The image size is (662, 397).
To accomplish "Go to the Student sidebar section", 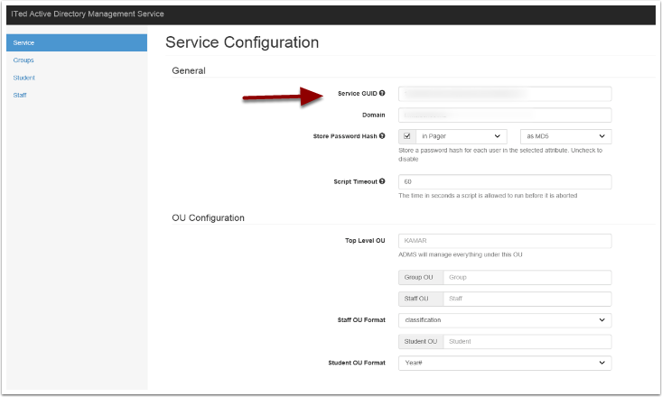I will (24, 78).
